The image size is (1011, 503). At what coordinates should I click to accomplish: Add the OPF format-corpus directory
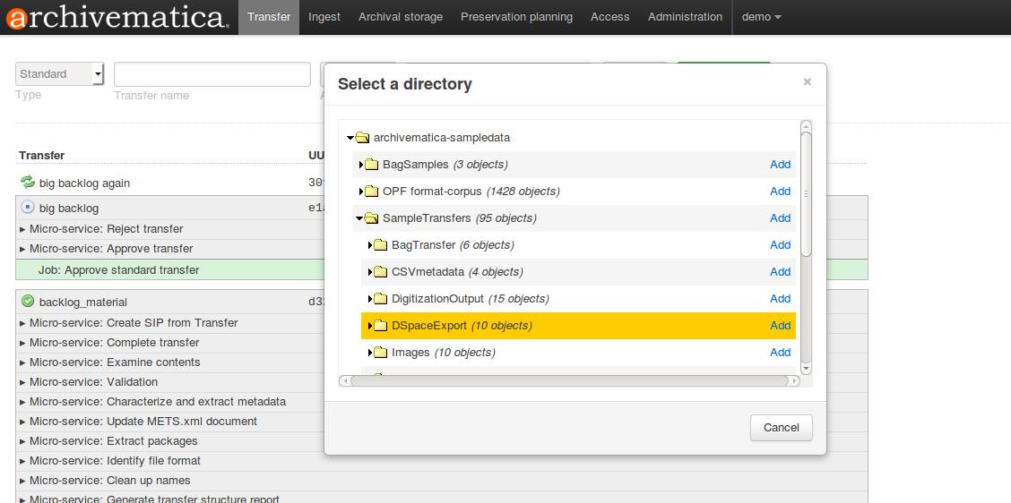click(780, 192)
